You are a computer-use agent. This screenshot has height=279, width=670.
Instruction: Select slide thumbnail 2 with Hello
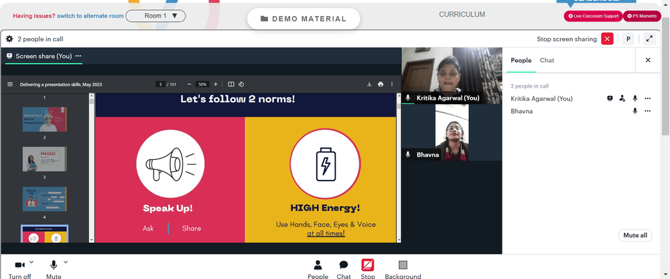pos(44,159)
